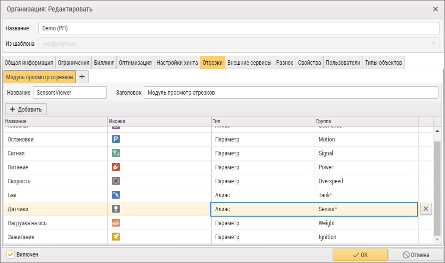Toggle the Включен checkbox

click(x=10, y=255)
